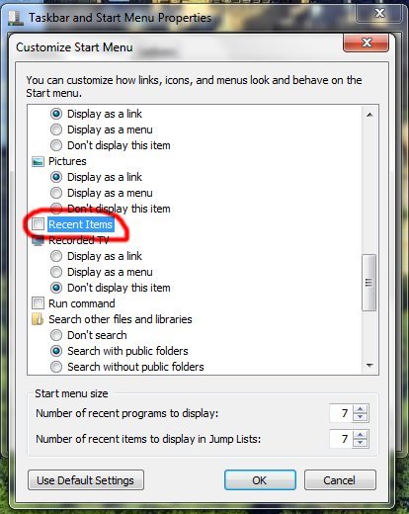Image resolution: width=409 pixels, height=514 pixels.
Task: Enable the Run command checkbox
Action: [x=38, y=303]
